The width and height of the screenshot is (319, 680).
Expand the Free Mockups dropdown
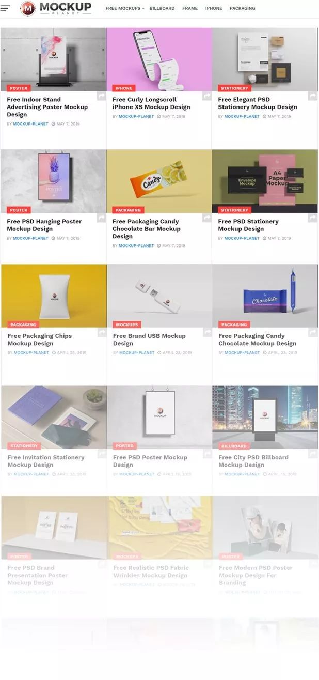(124, 8)
